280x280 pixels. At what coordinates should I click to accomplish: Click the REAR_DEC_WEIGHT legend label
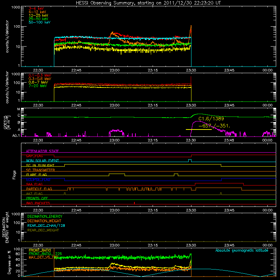point(43,230)
